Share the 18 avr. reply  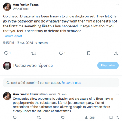point(117,118)
